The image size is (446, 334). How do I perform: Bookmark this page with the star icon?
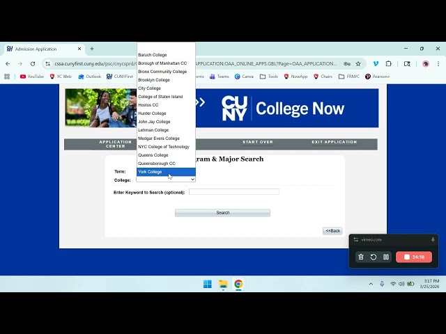[x=358, y=64]
